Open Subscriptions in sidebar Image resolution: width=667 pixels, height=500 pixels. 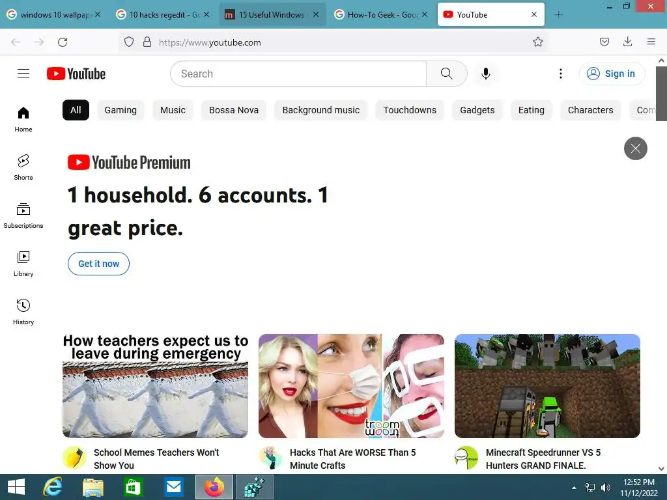pyautogui.click(x=23, y=216)
